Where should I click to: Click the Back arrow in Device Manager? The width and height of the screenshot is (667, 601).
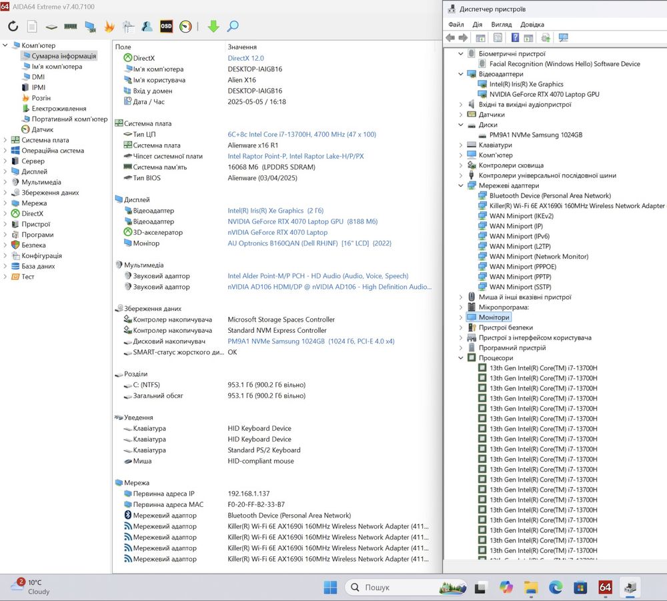pyautogui.click(x=450, y=38)
